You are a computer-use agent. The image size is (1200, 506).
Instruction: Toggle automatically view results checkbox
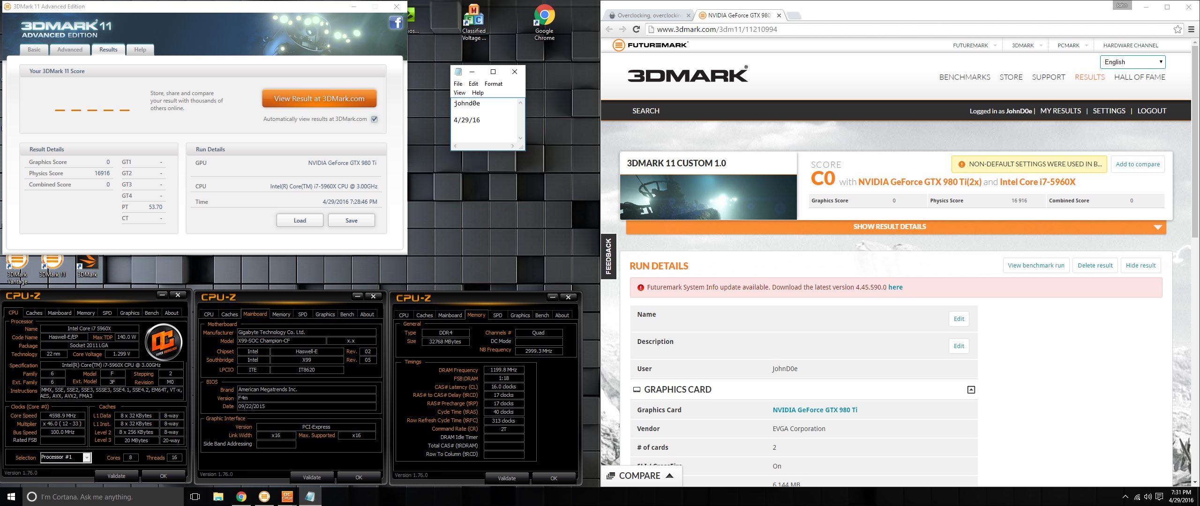pos(375,119)
